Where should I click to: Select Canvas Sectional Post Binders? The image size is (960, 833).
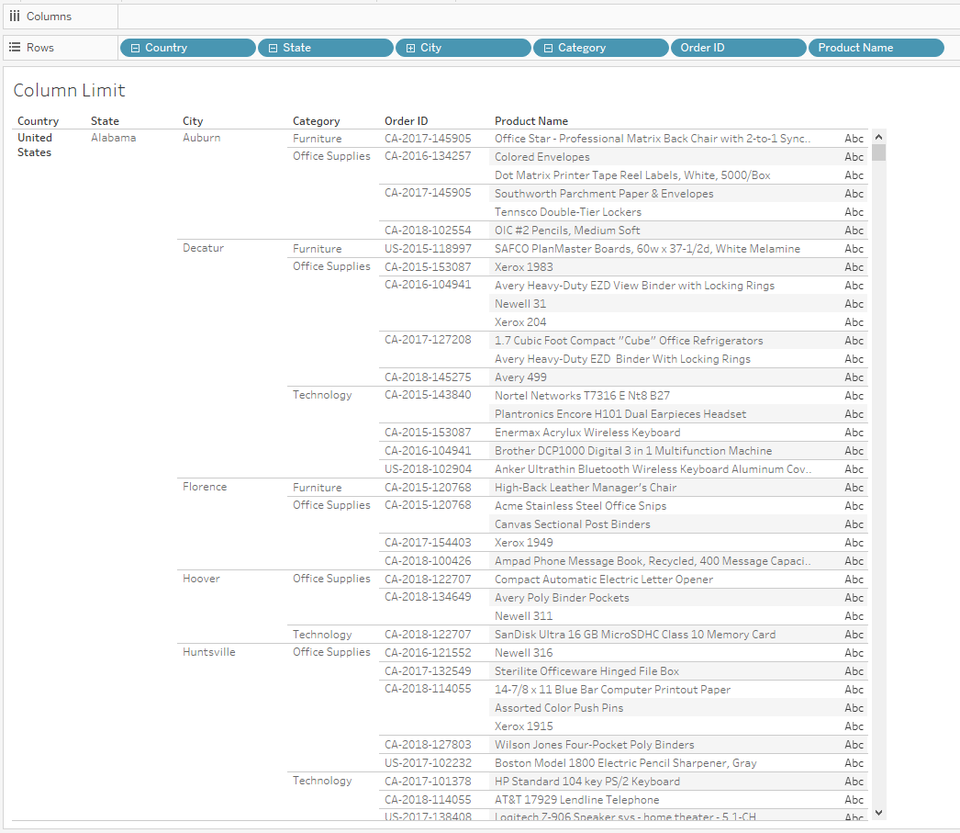(573, 524)
